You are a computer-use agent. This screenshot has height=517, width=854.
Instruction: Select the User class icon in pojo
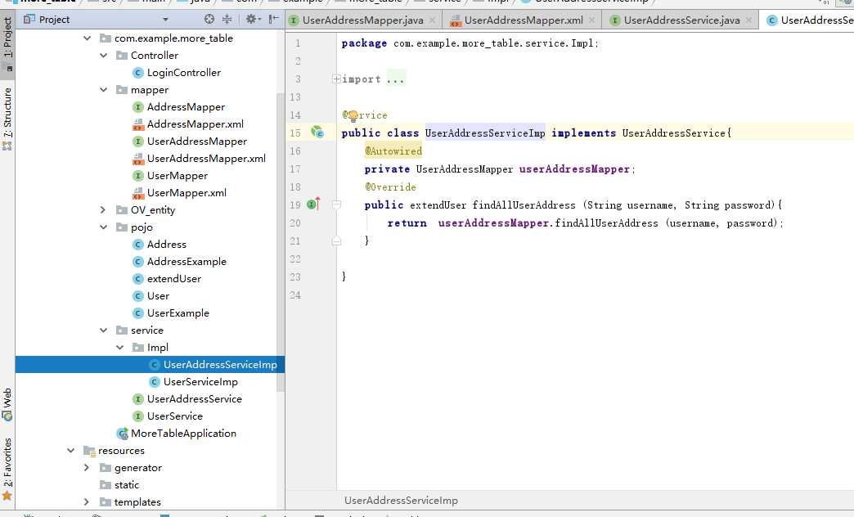[x=138, y=296]
